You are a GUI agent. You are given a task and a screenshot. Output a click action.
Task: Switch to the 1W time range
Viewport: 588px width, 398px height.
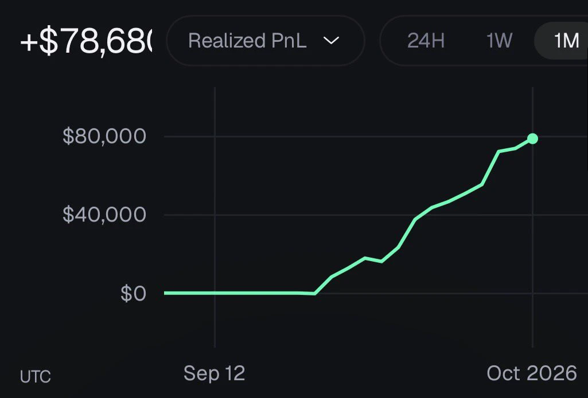(499, 41)
